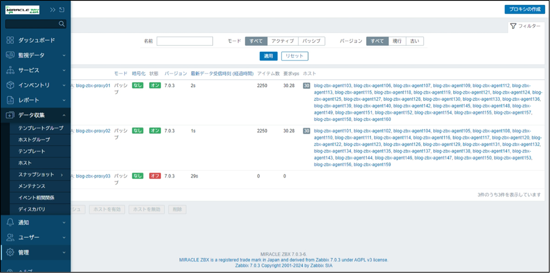Click the MIRACLE ZBX logo

[x=22, y=10]
